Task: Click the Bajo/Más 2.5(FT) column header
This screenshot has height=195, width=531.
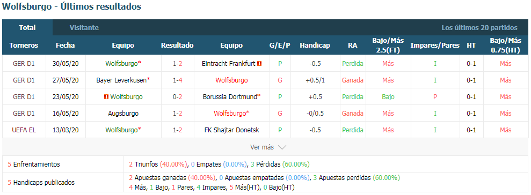Action: [388, 46]
